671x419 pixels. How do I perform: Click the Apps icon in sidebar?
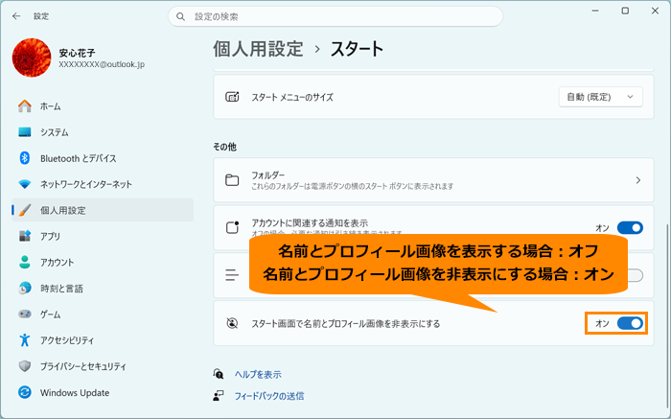point(25,236)
